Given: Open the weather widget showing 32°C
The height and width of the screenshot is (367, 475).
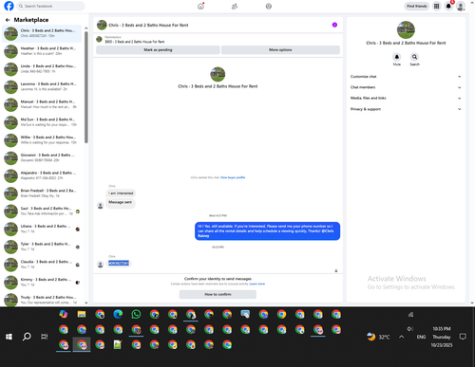Looking at the screenshot, I should click(x=378, y=337).
